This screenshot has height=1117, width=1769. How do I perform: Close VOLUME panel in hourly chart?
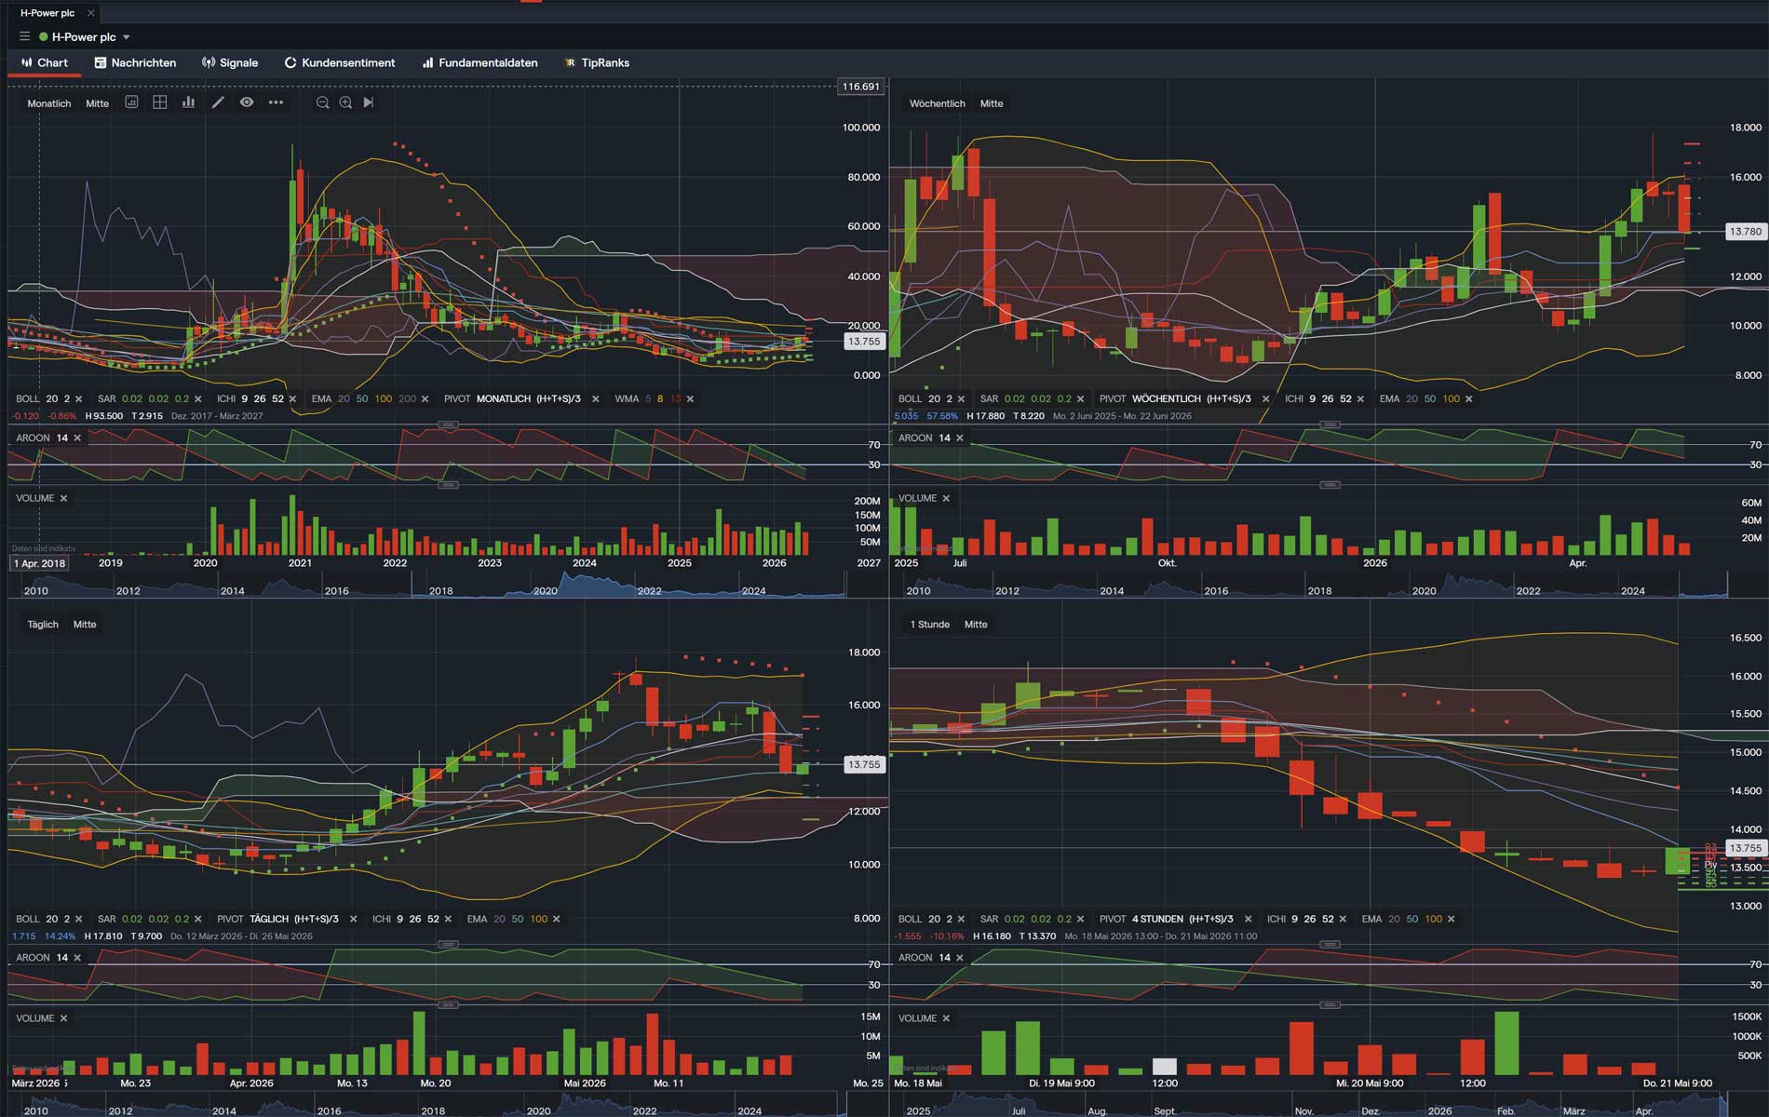[946, 1019]
